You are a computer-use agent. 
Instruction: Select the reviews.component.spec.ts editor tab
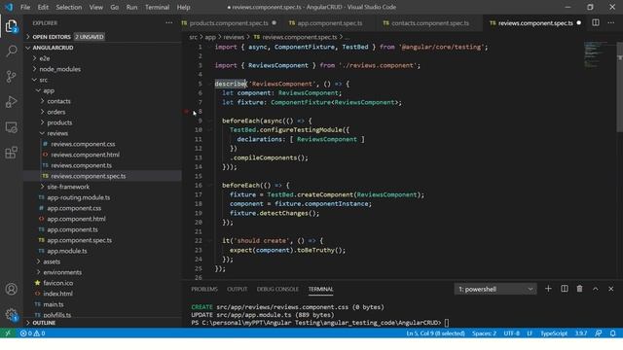pyautogui.click(x=535, y=23)
